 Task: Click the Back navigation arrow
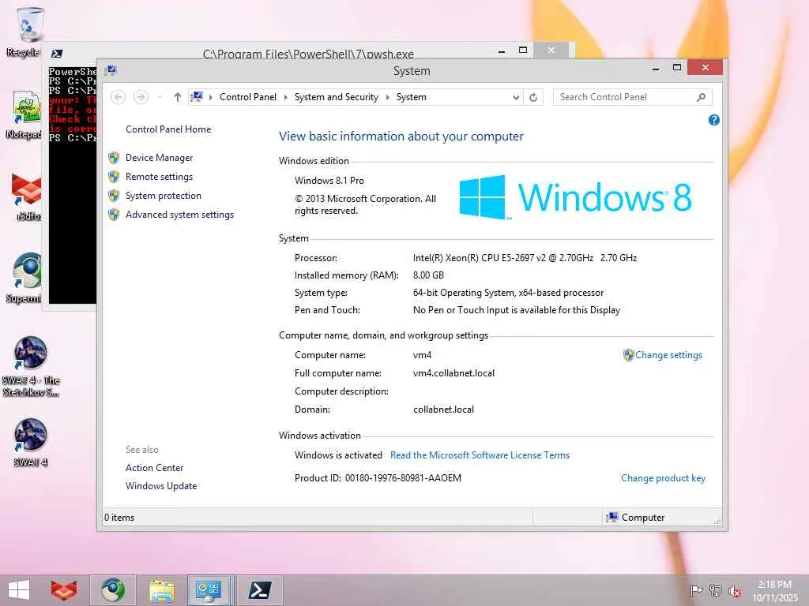pos(119,97)
